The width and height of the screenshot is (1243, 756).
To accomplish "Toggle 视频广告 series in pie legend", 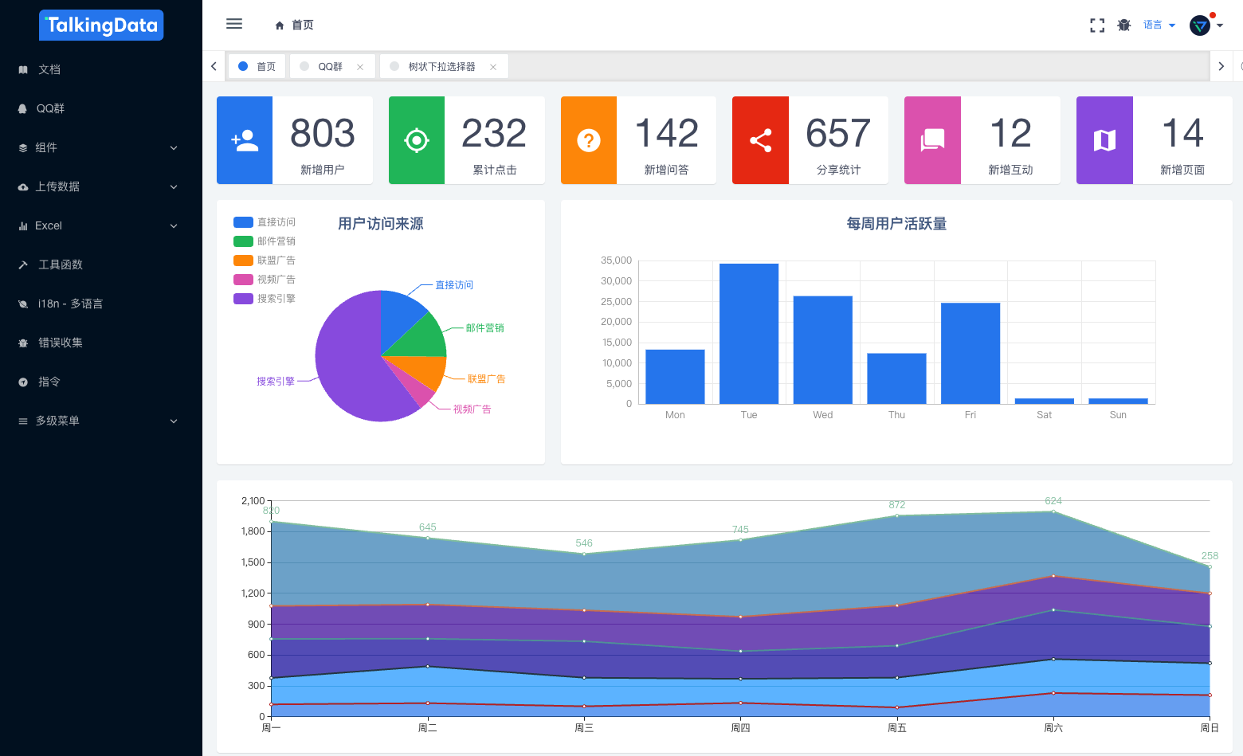I will click(x=265, y=280).
